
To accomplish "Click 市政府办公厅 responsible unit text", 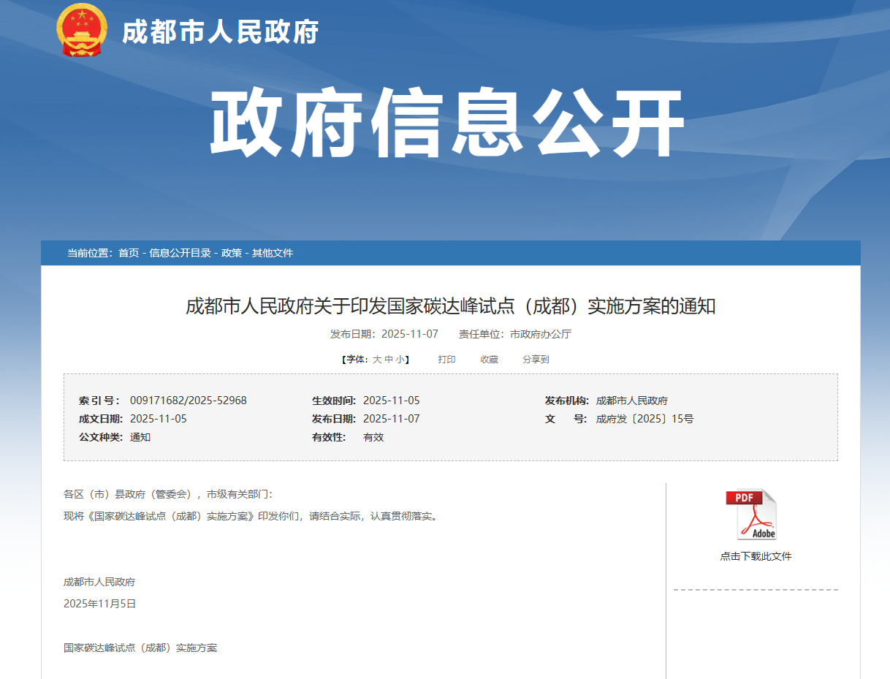I will [x=540, y=334].
